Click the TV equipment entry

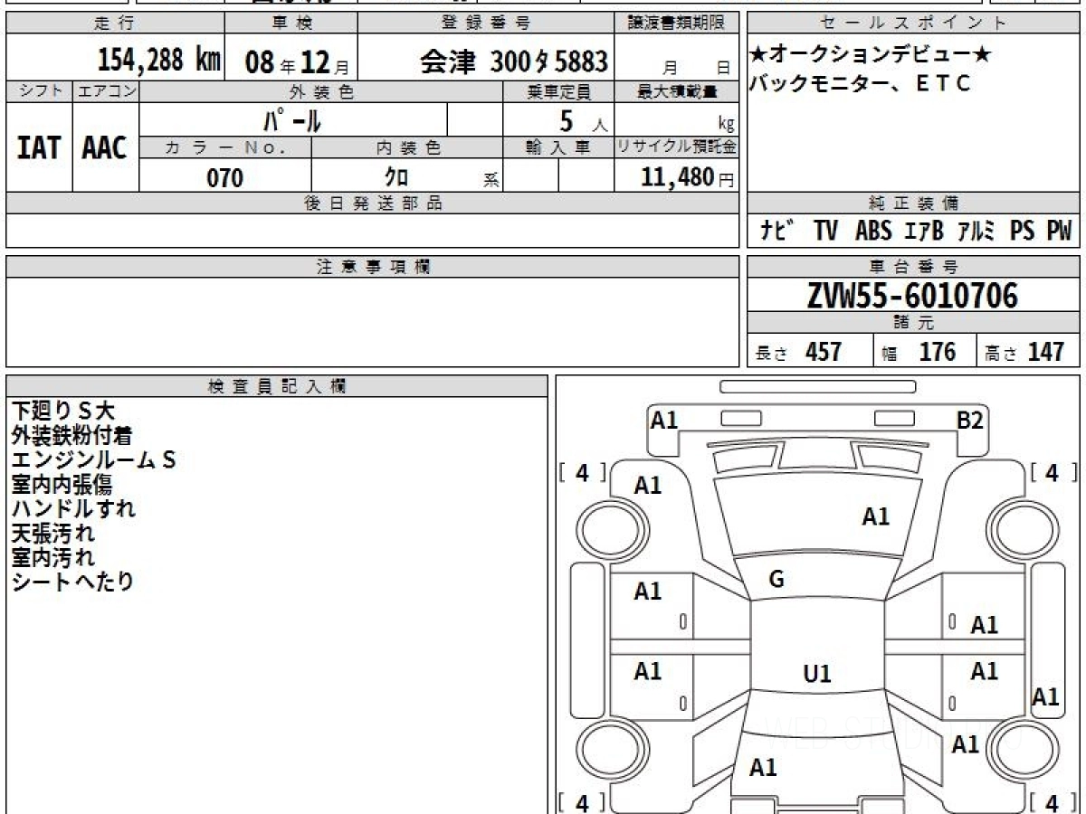(824, 232)
